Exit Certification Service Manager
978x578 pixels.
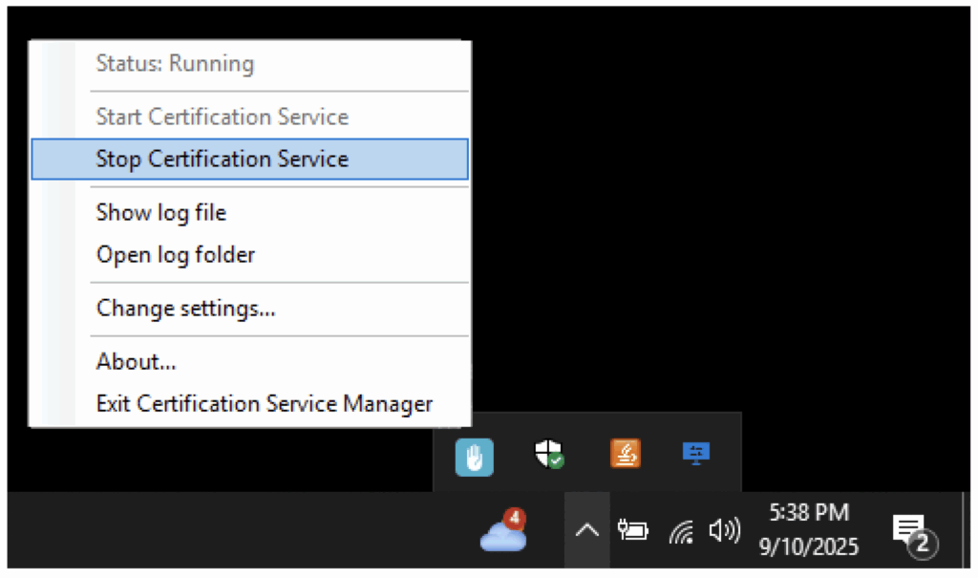tap(264, 403)
